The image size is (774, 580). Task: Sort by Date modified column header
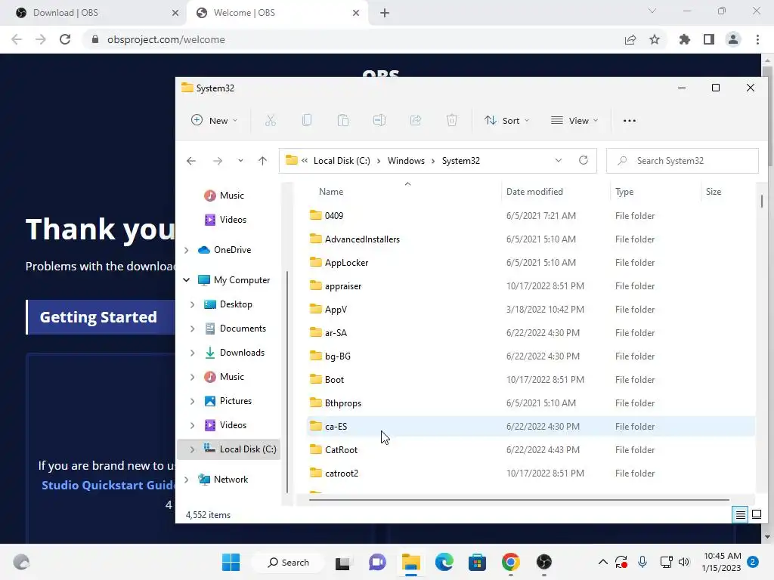click(x=534, y=192)
